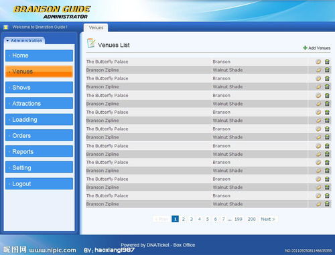Click the Logout button
Screen dimensions: 335x255
pos(39,183)
